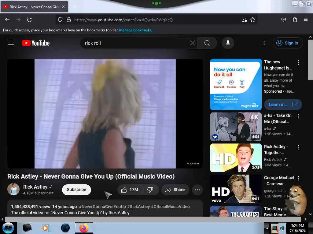Open a new tab with plus button
The image size is (313, 234).
75,7
